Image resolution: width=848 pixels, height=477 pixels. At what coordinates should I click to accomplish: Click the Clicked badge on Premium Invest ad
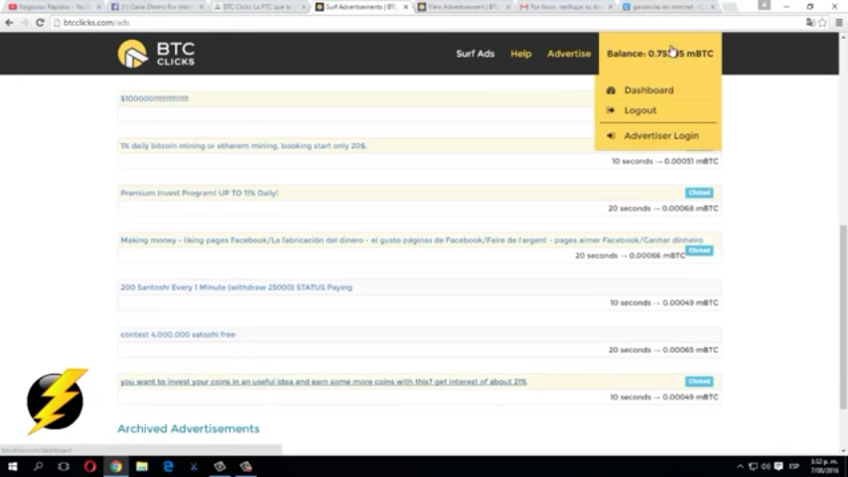tap(699, 193)
